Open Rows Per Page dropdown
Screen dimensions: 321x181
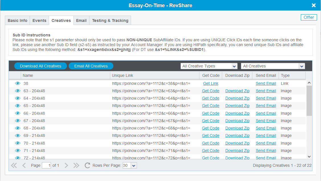click(x=134, y=165)
